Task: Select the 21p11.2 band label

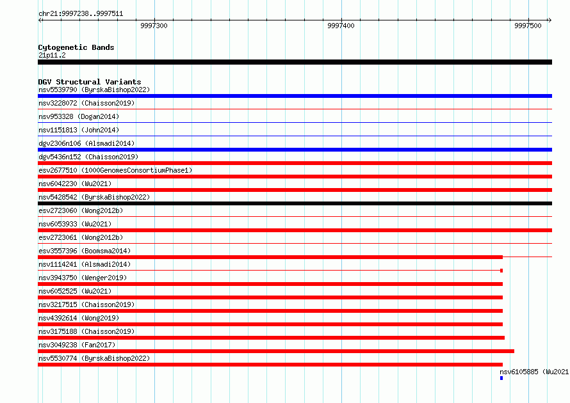Action: pyautogui.click(x=52, y=55)
